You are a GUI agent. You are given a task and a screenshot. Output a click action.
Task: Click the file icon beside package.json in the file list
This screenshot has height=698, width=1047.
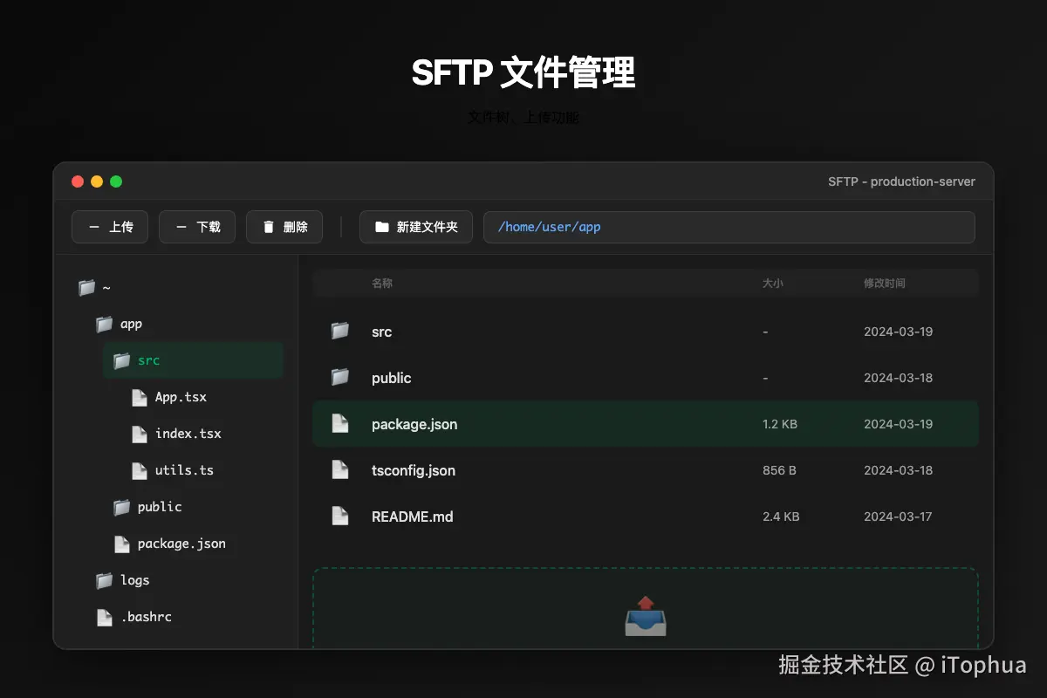point(340,423)
